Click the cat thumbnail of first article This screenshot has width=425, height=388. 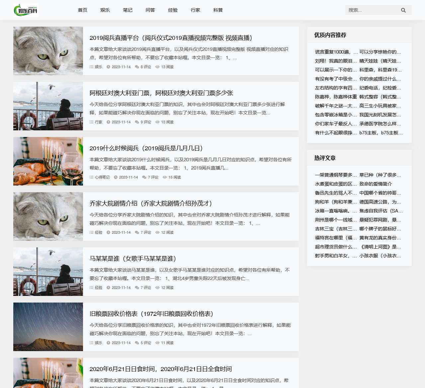point(48,51)
